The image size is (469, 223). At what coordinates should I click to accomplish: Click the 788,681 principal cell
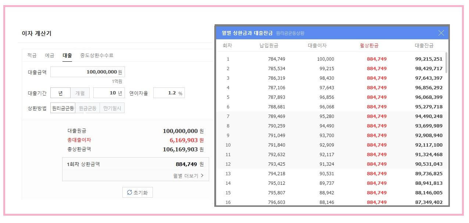[277, 107]
